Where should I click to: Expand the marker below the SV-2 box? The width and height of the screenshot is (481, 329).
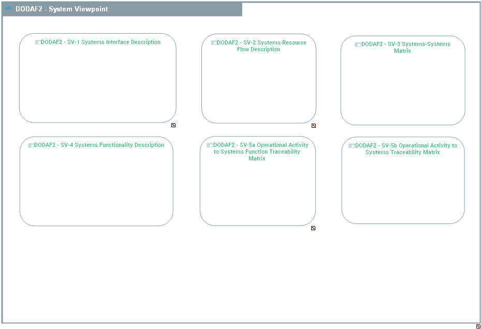click(x=313, y=126)
